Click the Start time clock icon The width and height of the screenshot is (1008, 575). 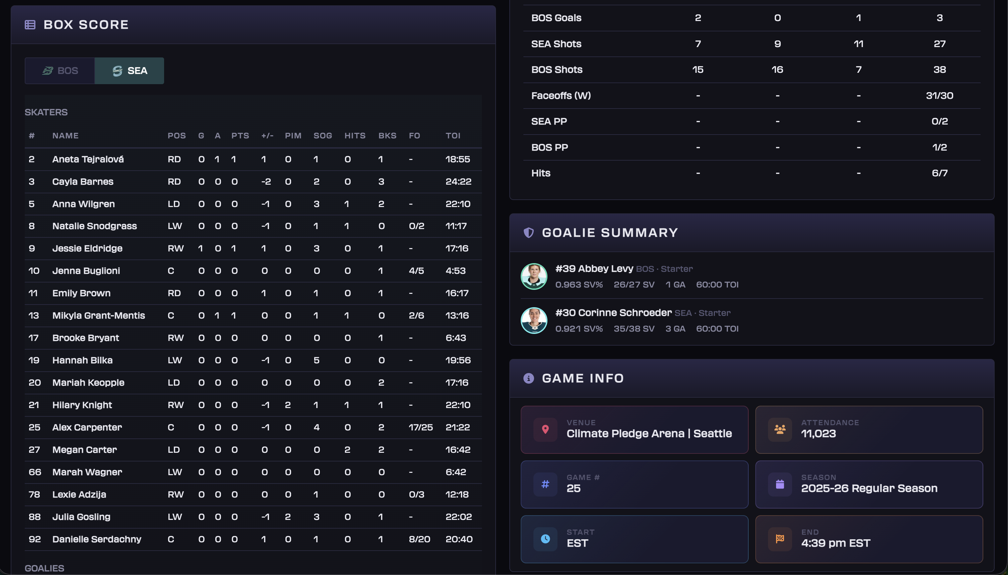coord(545,539)
